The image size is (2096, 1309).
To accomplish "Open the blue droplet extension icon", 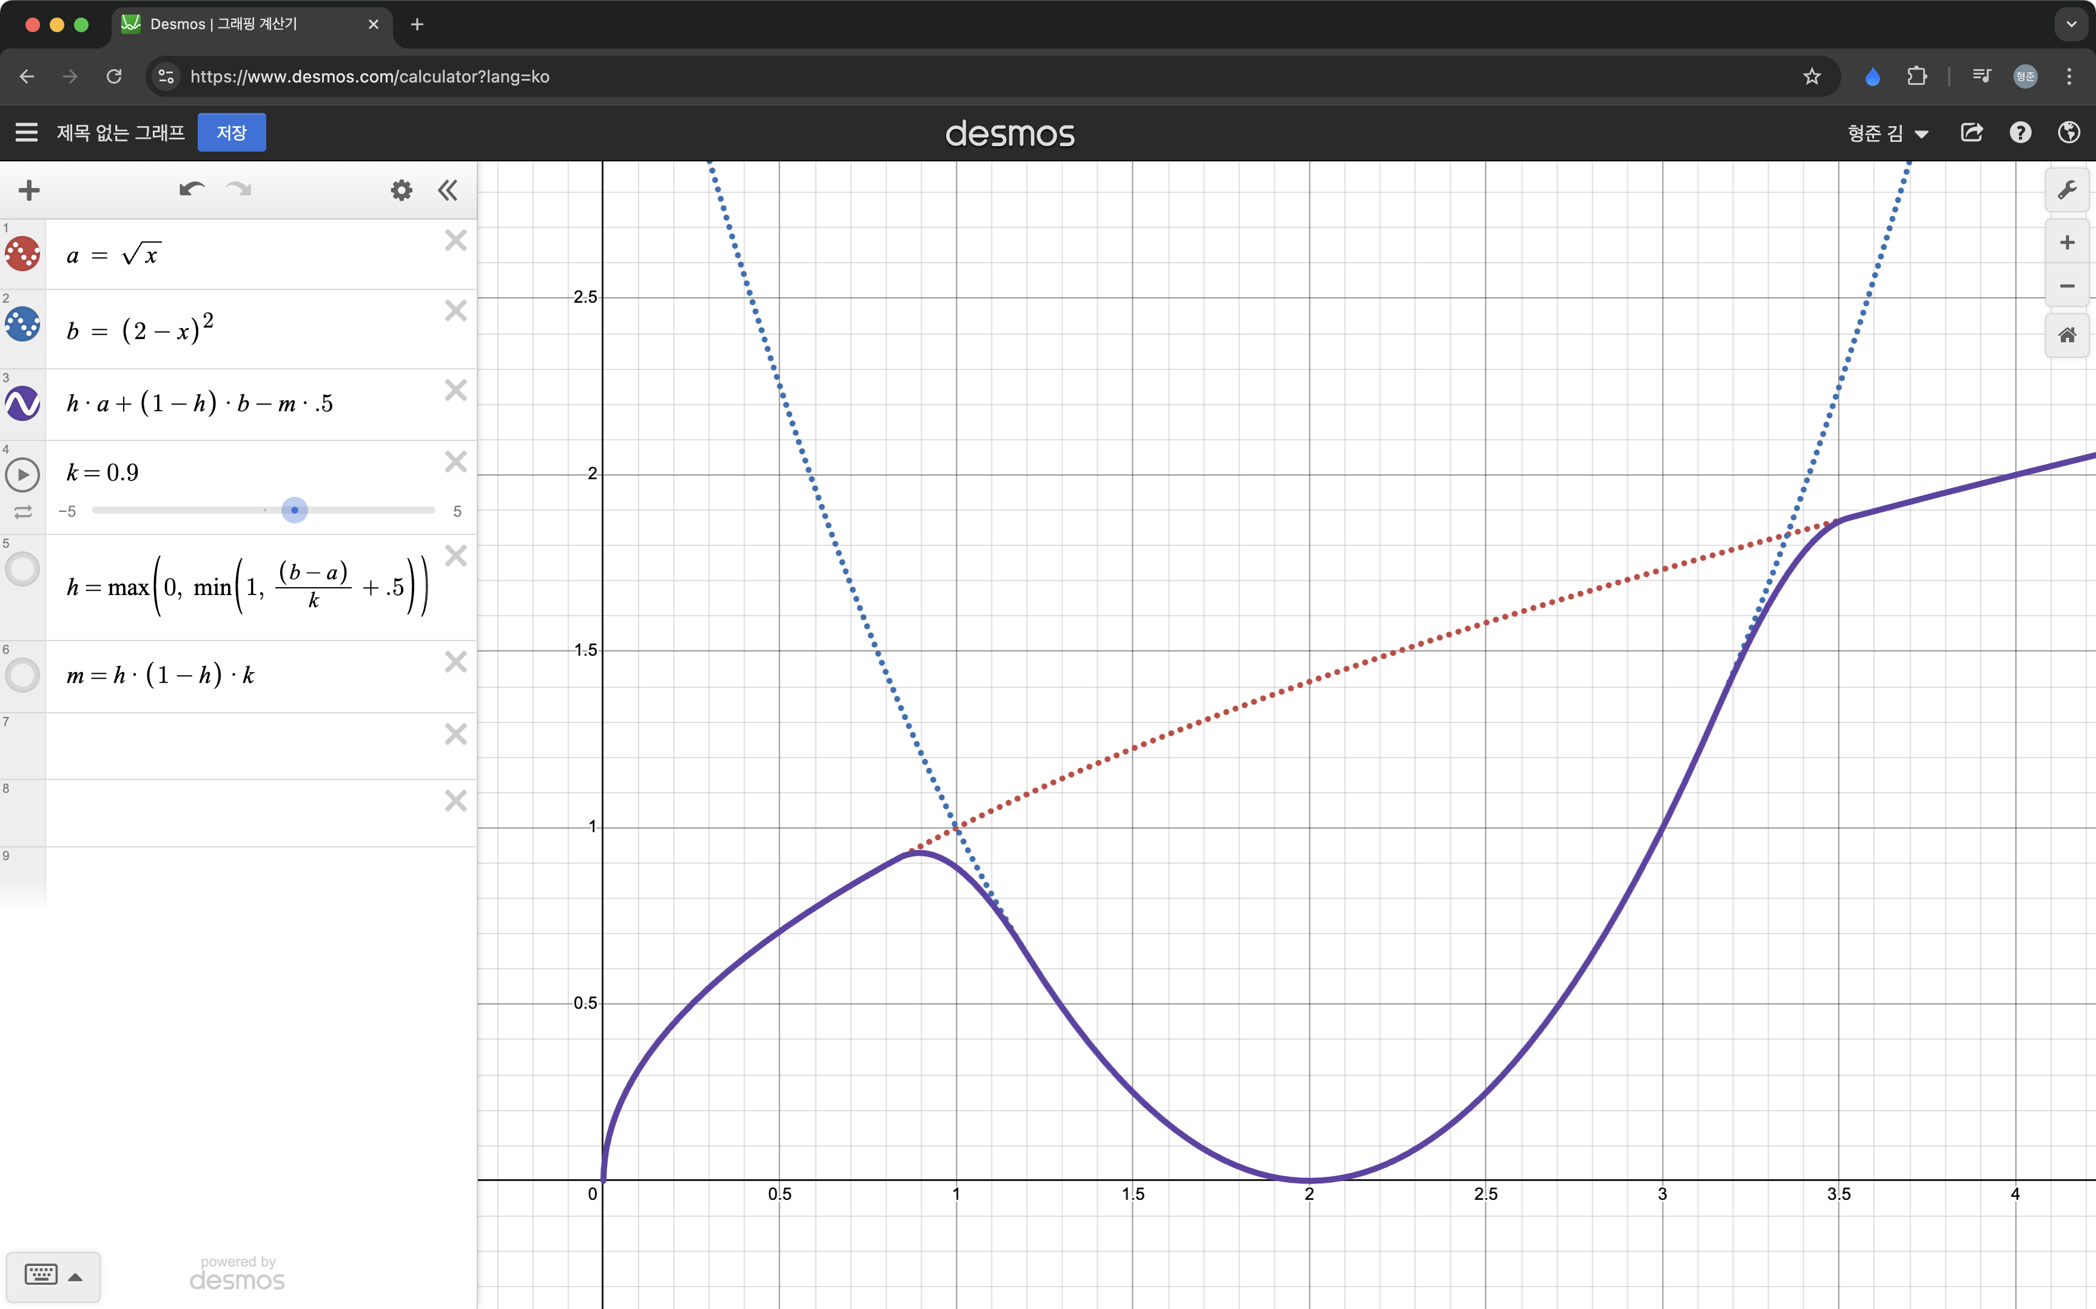I will pyautogui.click(x=1872, y=76).
